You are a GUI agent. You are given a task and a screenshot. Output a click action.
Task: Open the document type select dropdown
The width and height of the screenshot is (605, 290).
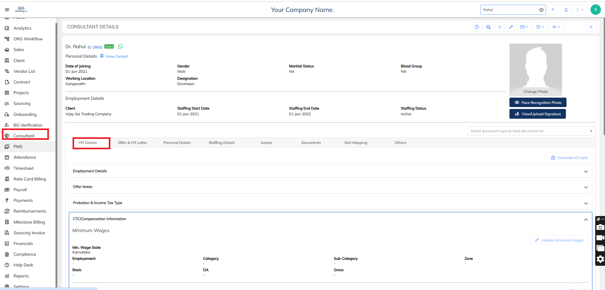pos(532,131)
